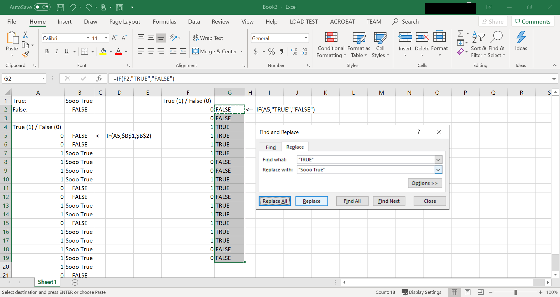Screen dimensions: 560x297
Task: Open the Formulas ribbon tab
Action: (164, 21)
